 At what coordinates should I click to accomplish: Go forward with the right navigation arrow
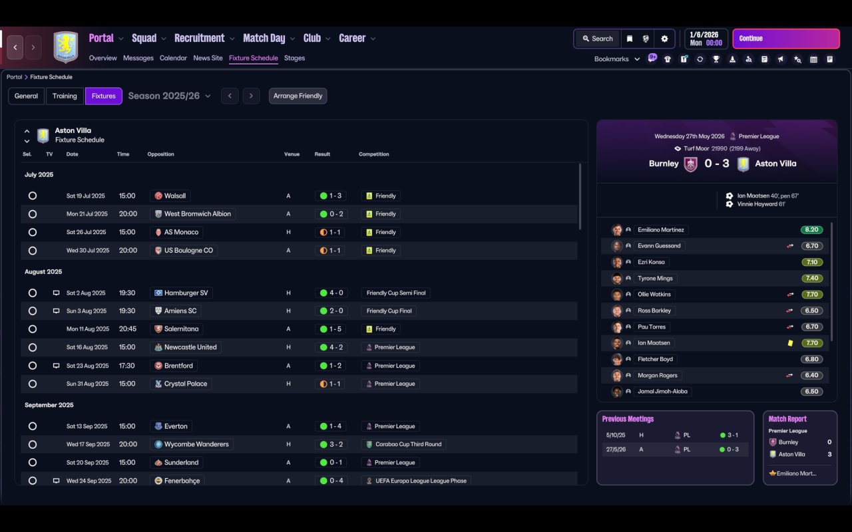(33, 47)
